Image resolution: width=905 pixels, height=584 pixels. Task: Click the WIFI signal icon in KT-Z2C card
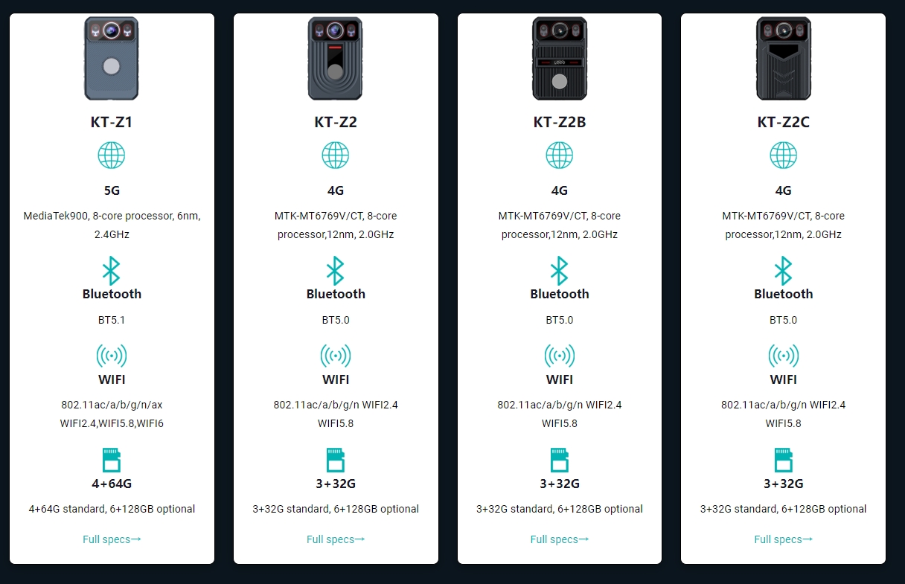(783, 356)
